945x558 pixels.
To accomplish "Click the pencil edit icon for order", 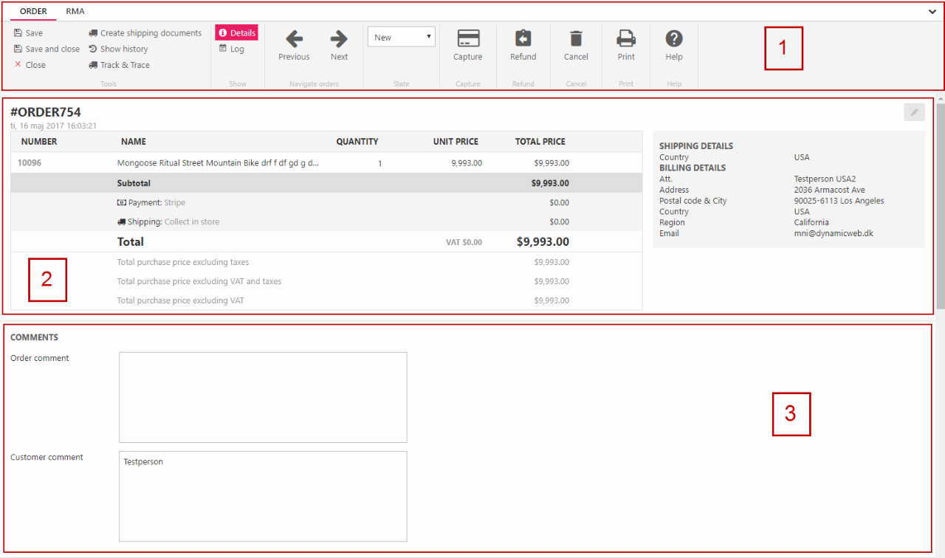I will 914,112.
